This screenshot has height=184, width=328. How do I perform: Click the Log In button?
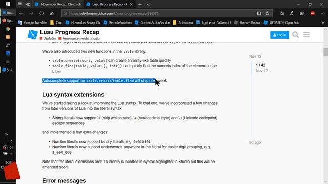279,35
